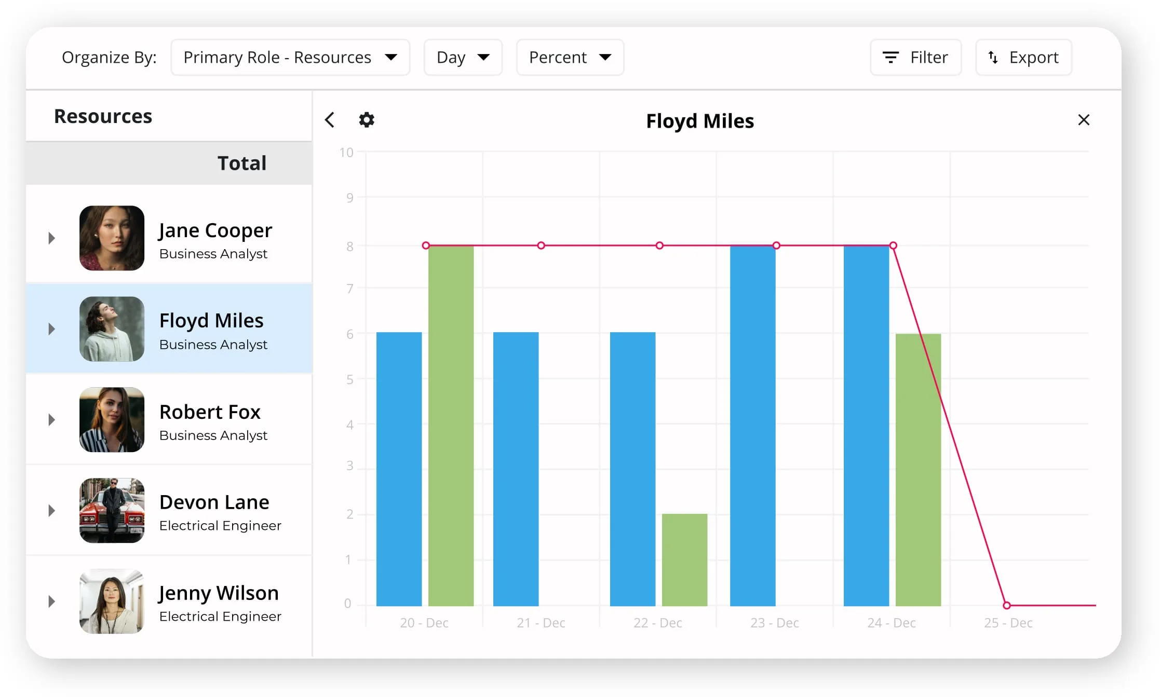Select the Floyd Miles resource name
The width and height of the screenshot is (1160, 697).
pos(211,321)
